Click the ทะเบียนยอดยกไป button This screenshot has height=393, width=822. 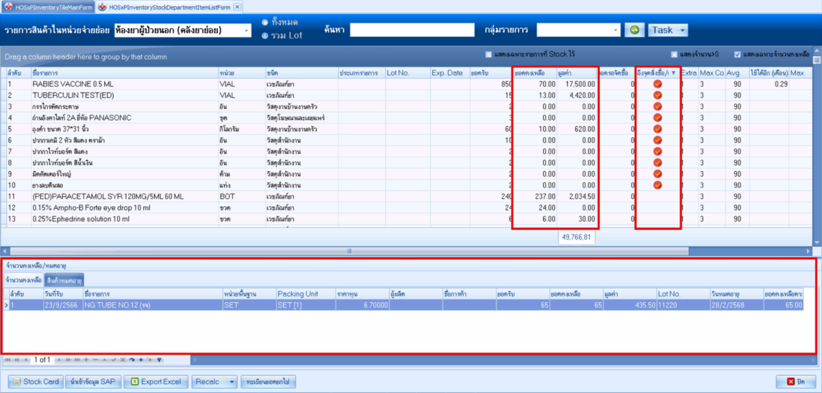269,381
